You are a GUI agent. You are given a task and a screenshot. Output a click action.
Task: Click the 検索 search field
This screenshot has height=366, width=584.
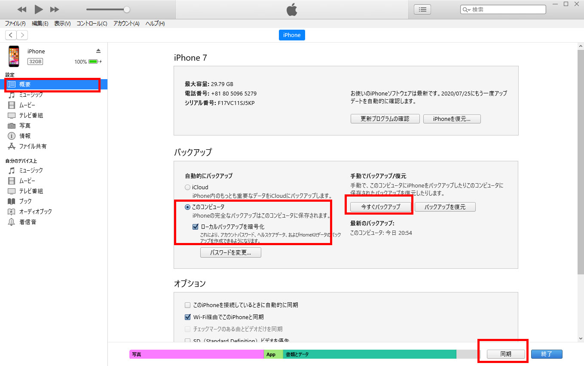tap(503, 9)
